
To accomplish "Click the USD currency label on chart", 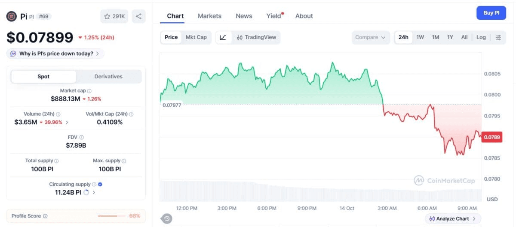I will [x=492, y=200].
